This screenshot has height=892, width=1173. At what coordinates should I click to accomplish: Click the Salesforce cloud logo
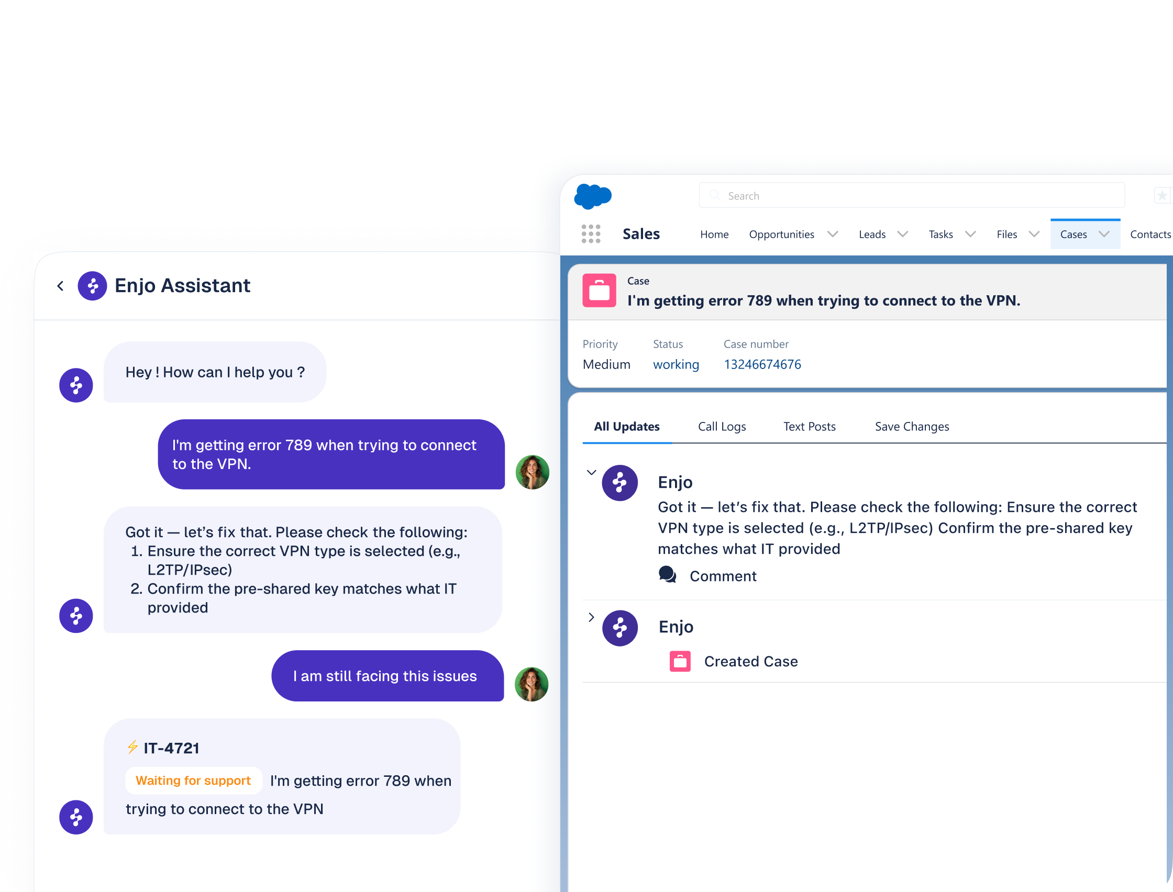[593, 196]
